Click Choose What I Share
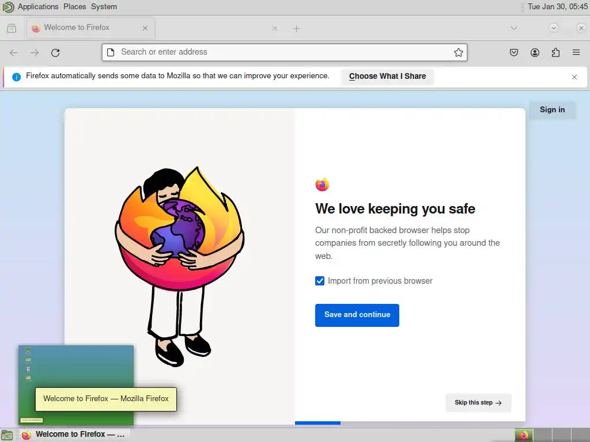This screenshot has height=442, width=590. [387, 77]
